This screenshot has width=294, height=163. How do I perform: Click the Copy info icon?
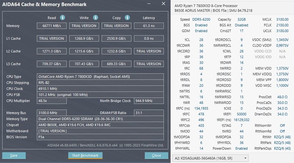[127, 17]
